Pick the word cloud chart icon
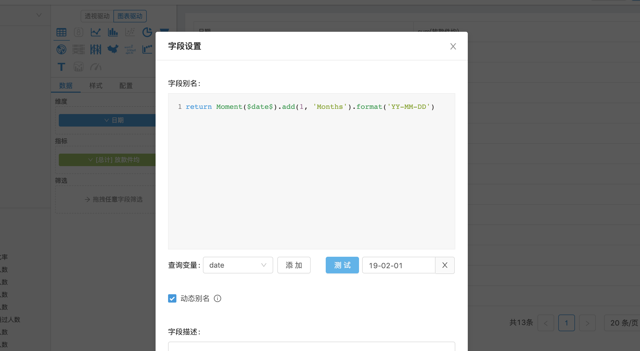640x351 pixels. [130, 49]
